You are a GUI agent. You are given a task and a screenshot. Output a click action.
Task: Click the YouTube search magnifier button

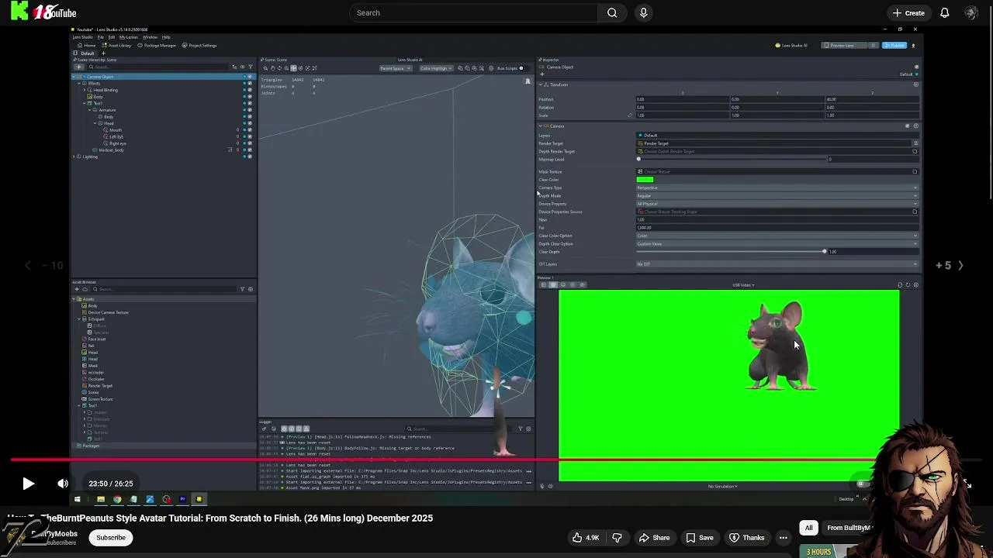(x=612, y=12)
